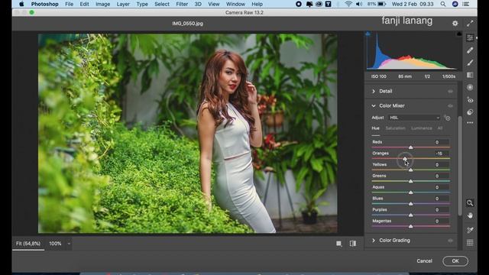Open the Window menu
This screenshot has width=489, height=275.
[x=235, y=4]
